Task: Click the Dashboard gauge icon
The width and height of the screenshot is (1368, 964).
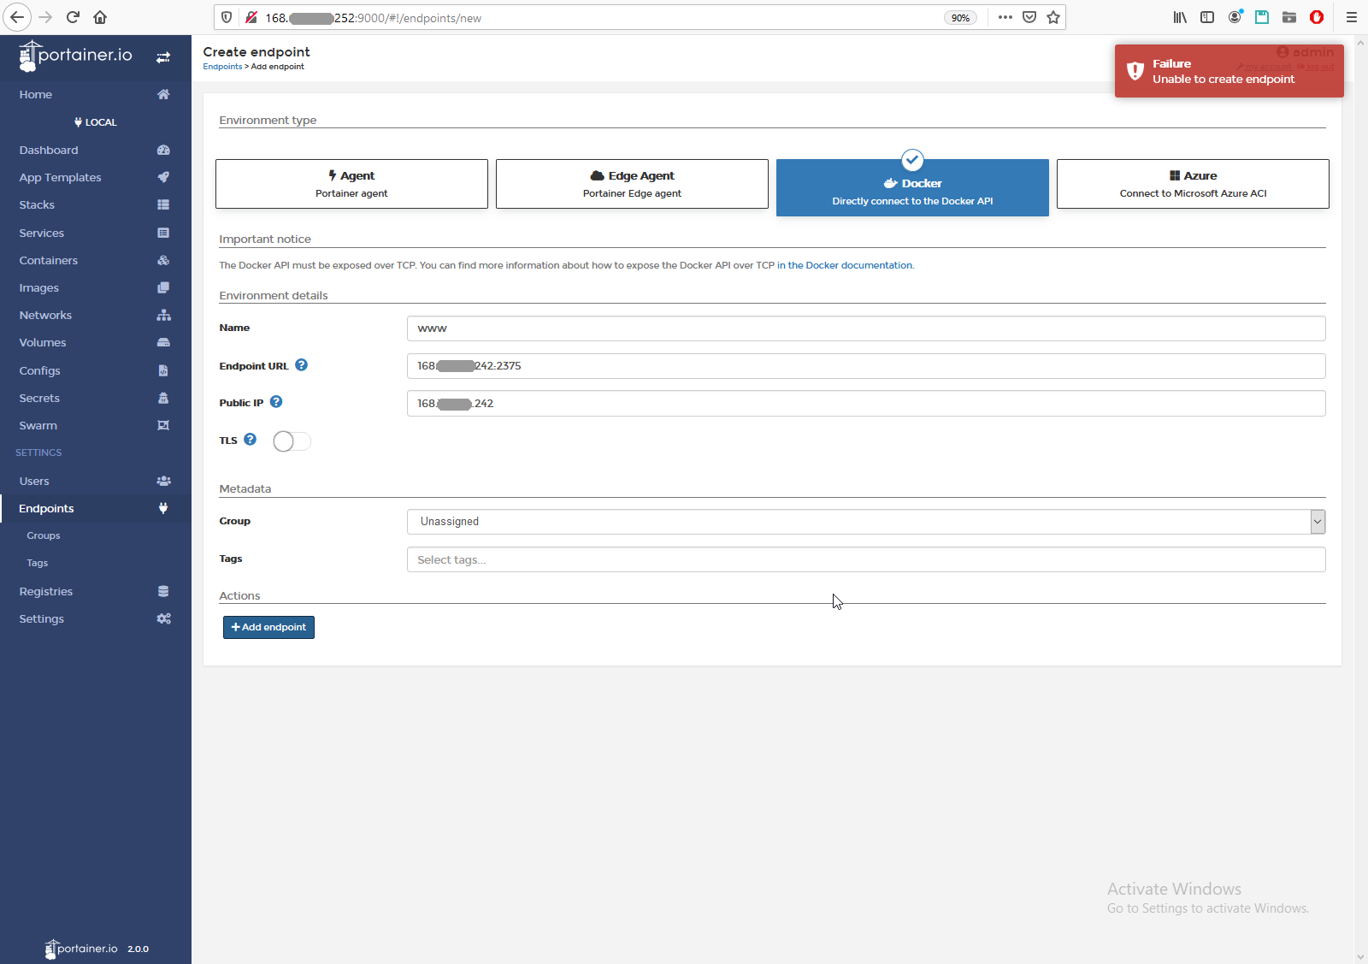Action: pyautogui.click(x=163, y=150)
